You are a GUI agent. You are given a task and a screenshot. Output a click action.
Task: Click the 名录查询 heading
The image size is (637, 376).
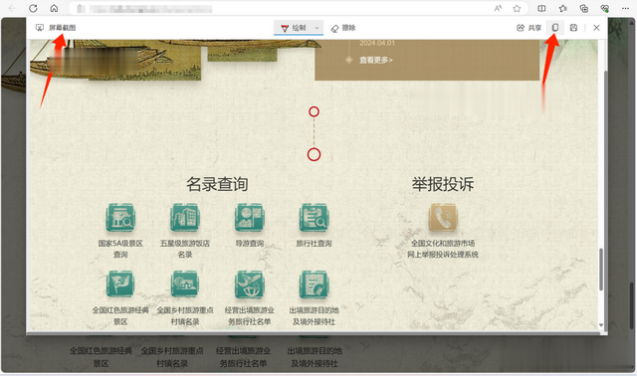tap(217, 184)
